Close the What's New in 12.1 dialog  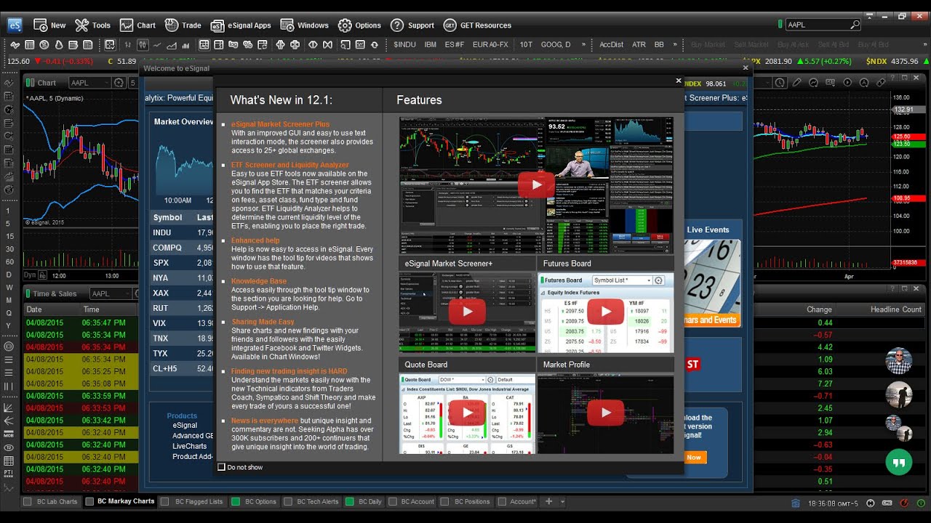[x=679, y=81]
